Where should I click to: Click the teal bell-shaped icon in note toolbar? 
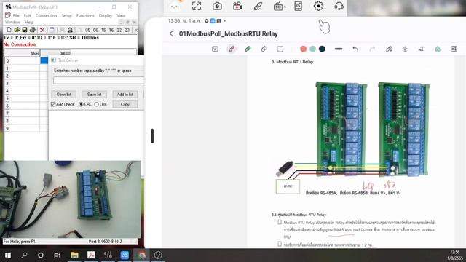(438, 49)
